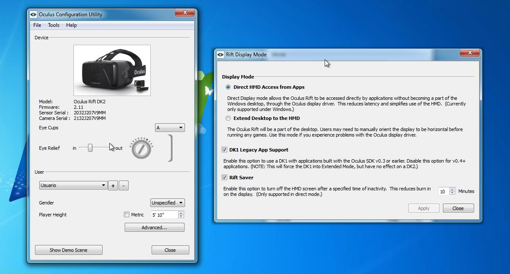
Task: Enable the Metric checkbox
Action: tap(126, 215)
